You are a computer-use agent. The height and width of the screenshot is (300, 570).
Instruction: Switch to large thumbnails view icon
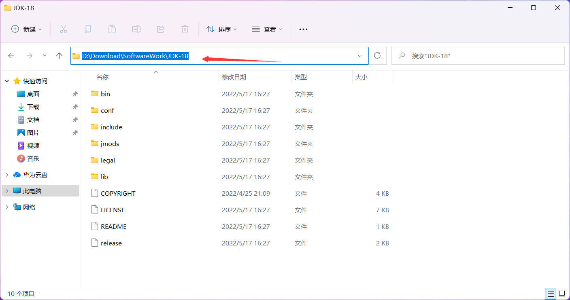tap(562, 294)
